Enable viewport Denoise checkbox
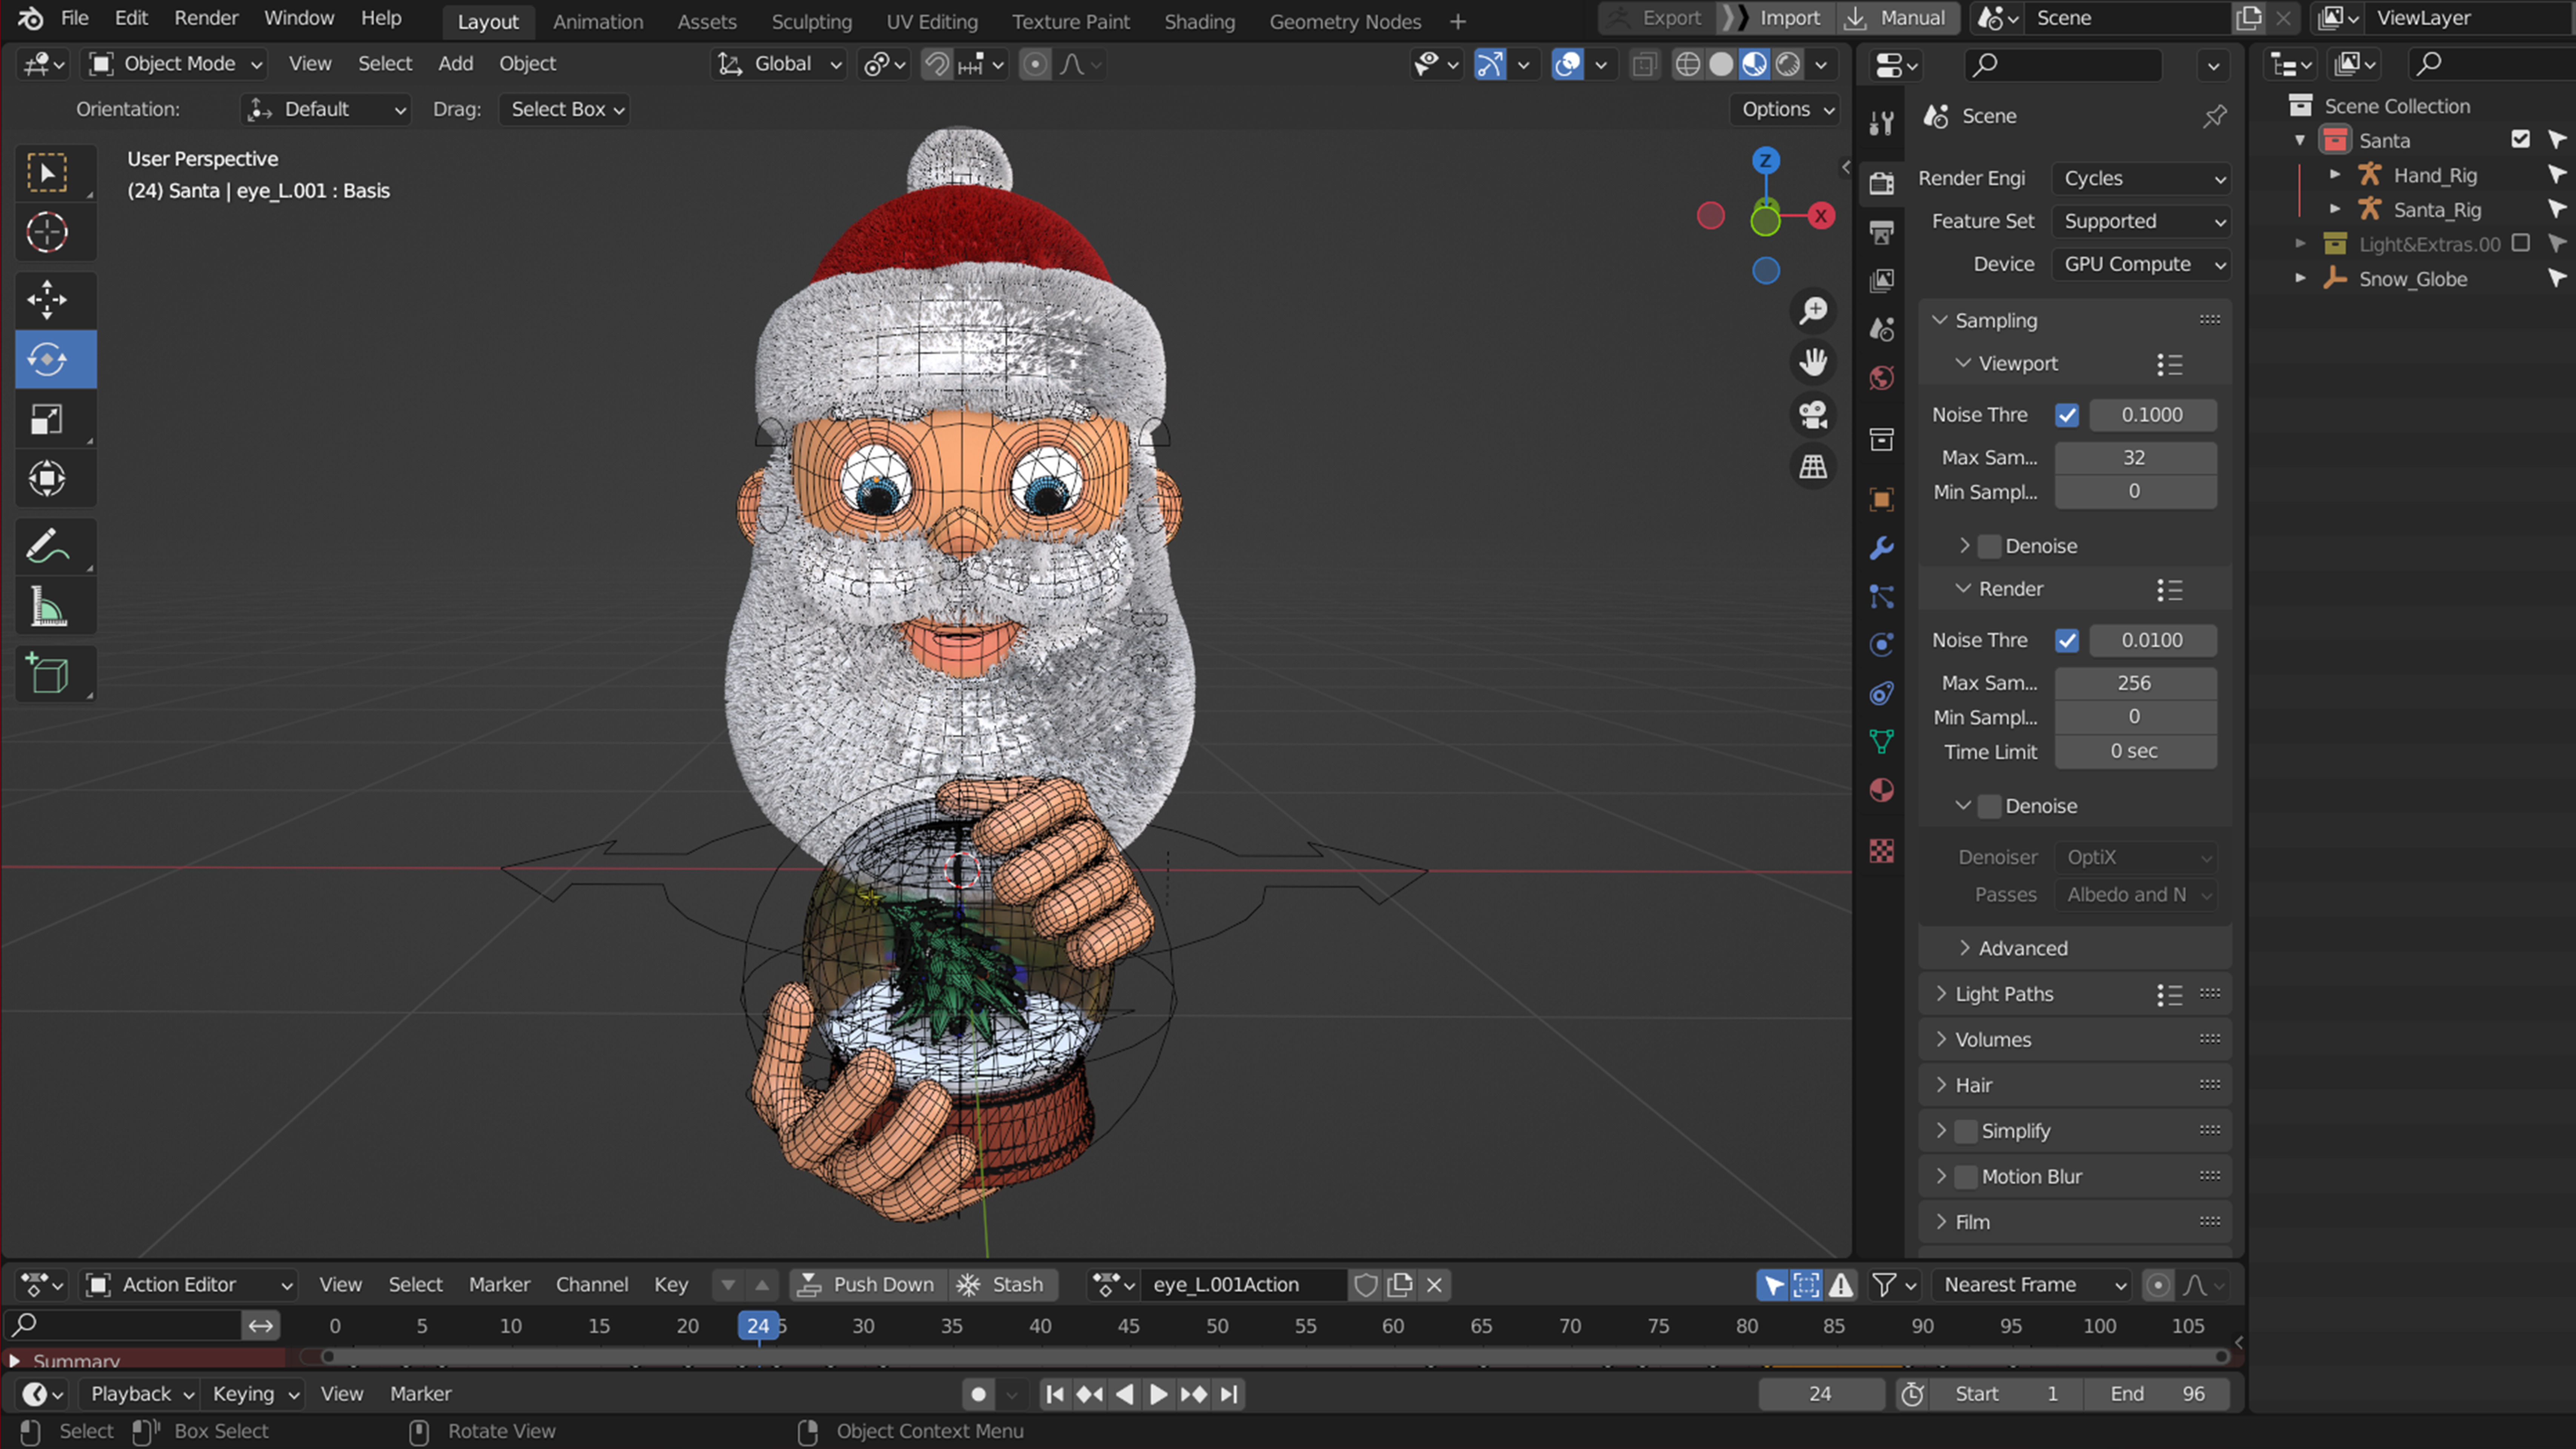This screenshot has width=2576, height=1449. (1990, 546)
